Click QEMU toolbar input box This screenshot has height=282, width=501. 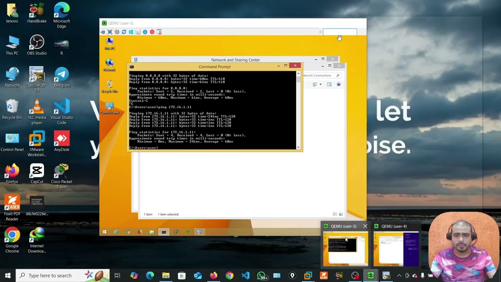click(x=340, y=32)
